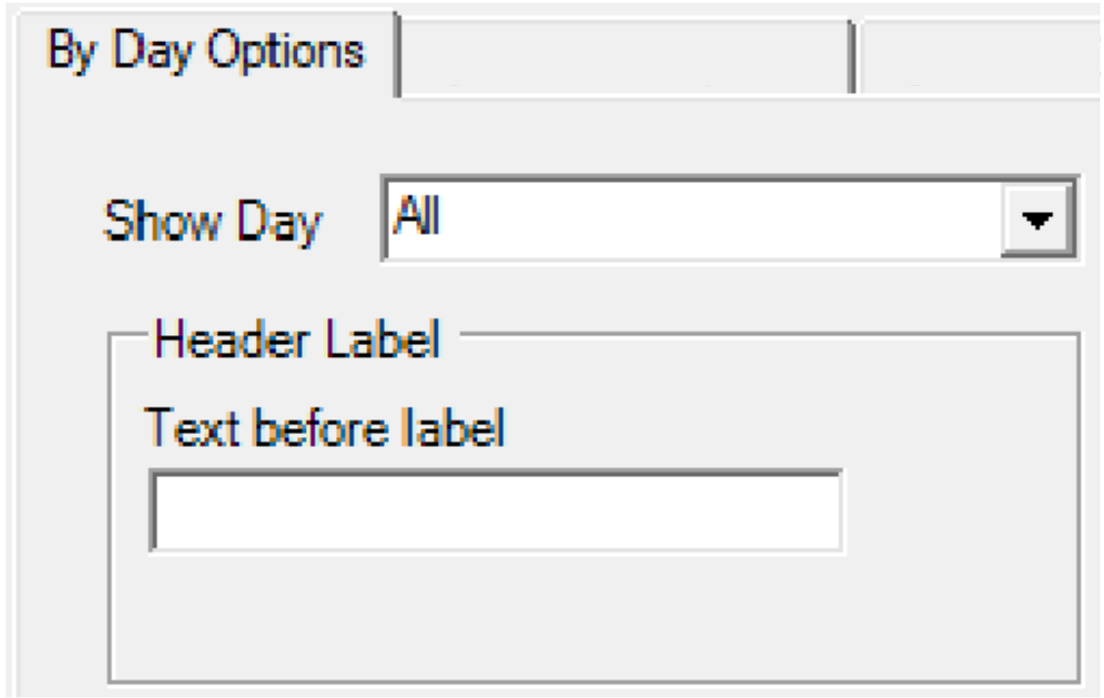Switch to the blank second tab
The image size is (1104, 698).
(x=625, y=57)
